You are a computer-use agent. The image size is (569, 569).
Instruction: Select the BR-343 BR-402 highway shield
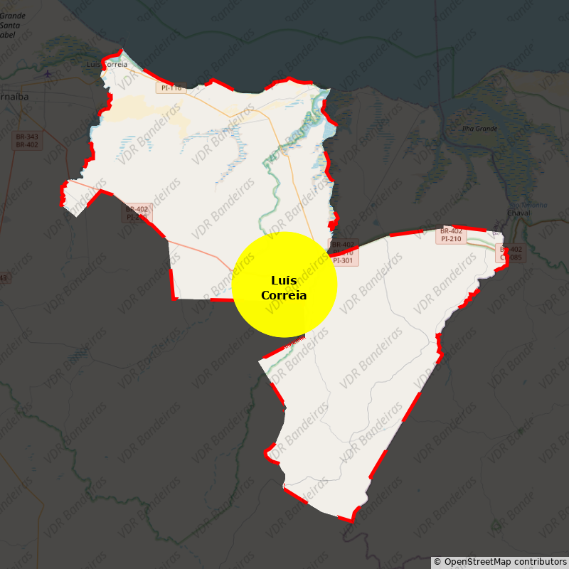[x=27, y=141]
